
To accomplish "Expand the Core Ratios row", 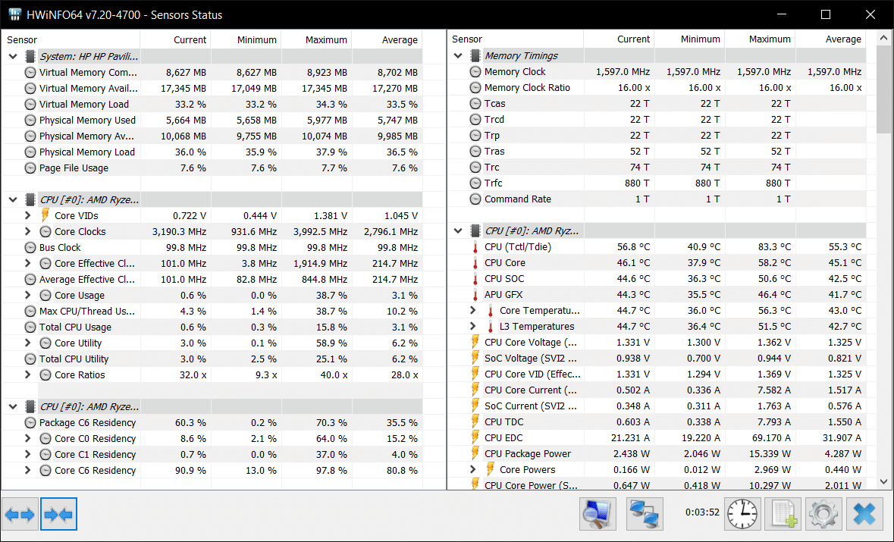I will click(x=27, y=374).
